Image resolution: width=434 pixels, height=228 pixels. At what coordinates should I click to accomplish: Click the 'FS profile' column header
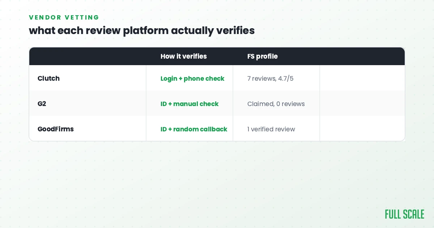click(263, 56)
